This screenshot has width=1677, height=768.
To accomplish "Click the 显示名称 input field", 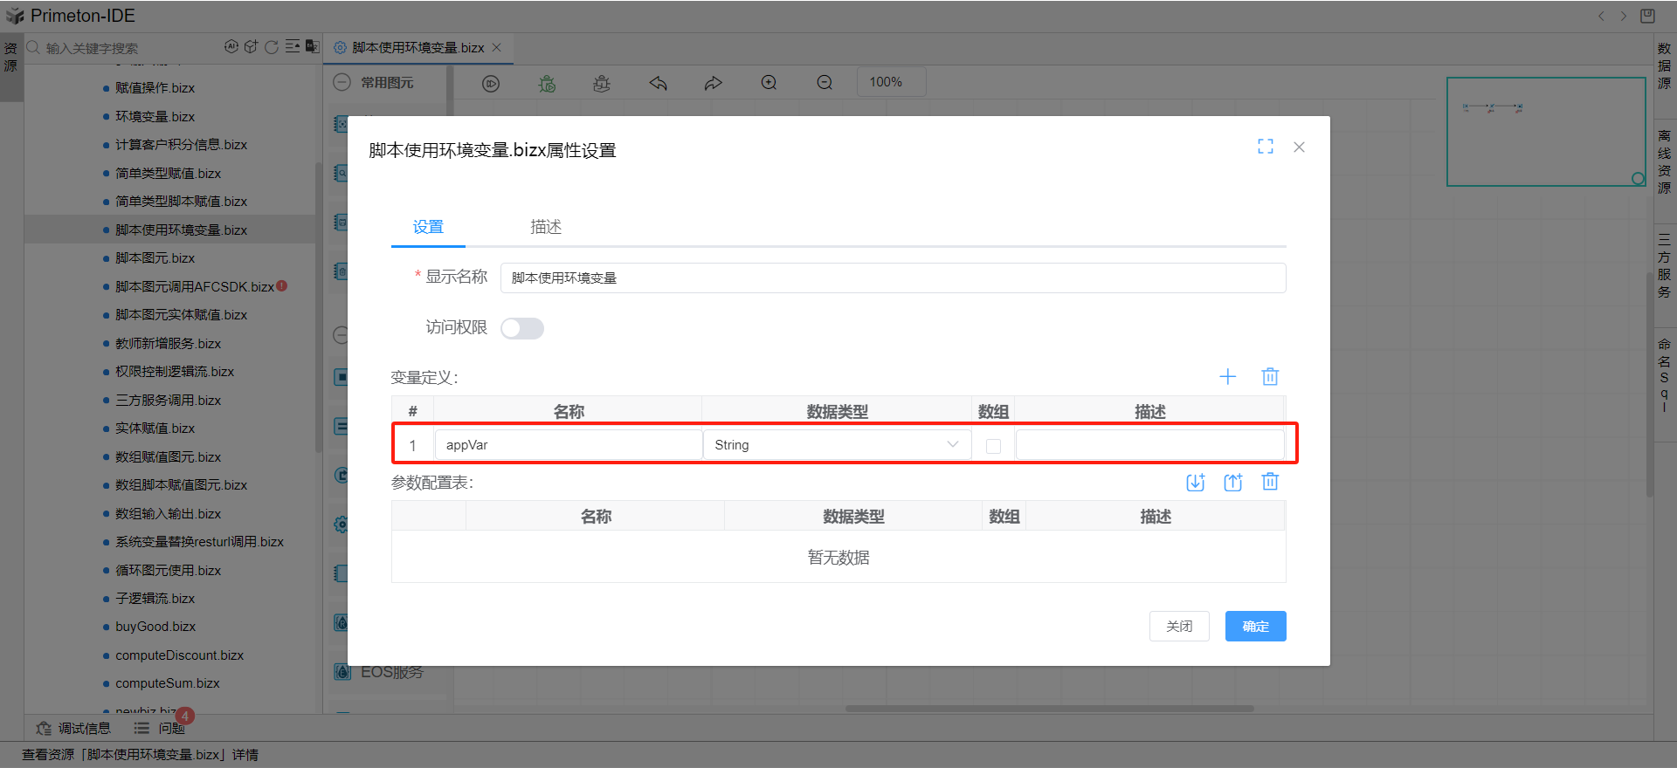I will pos(892,278).
